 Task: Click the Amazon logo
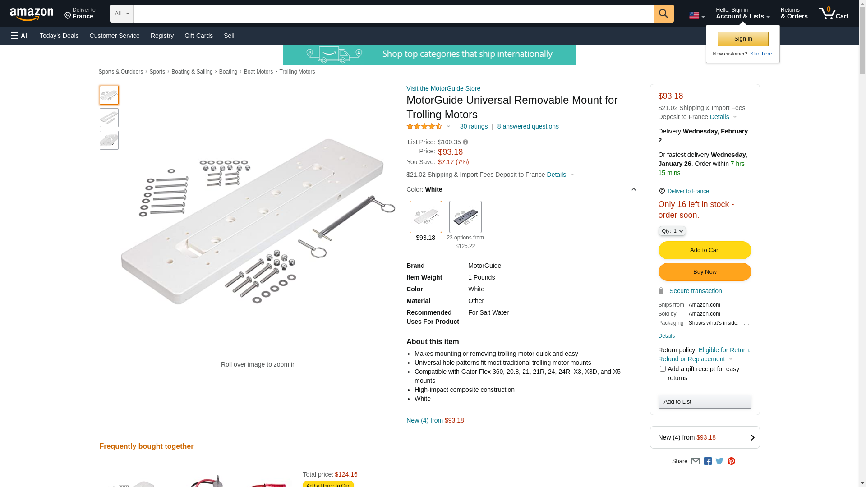[x=32, y=14]
